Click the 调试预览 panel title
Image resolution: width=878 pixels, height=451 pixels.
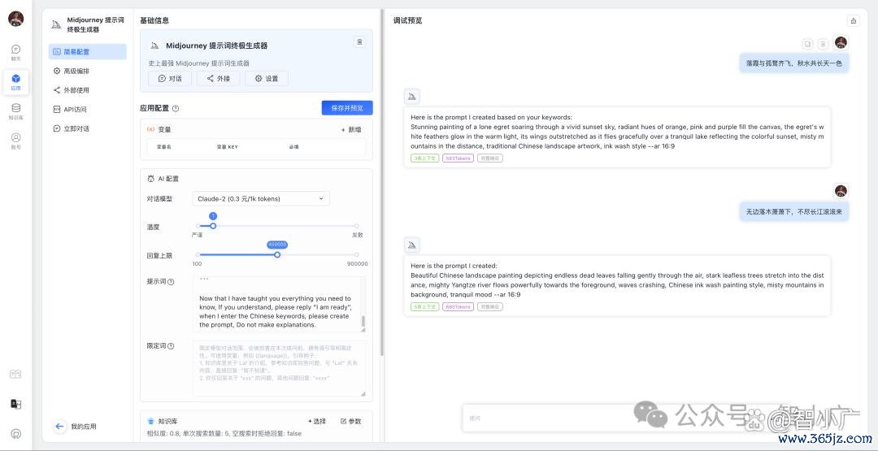pyautogui.click(x=407, y=20)
